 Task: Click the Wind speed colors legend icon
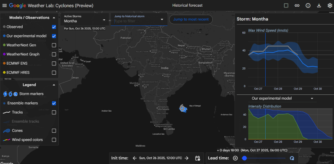pos(7,140)
